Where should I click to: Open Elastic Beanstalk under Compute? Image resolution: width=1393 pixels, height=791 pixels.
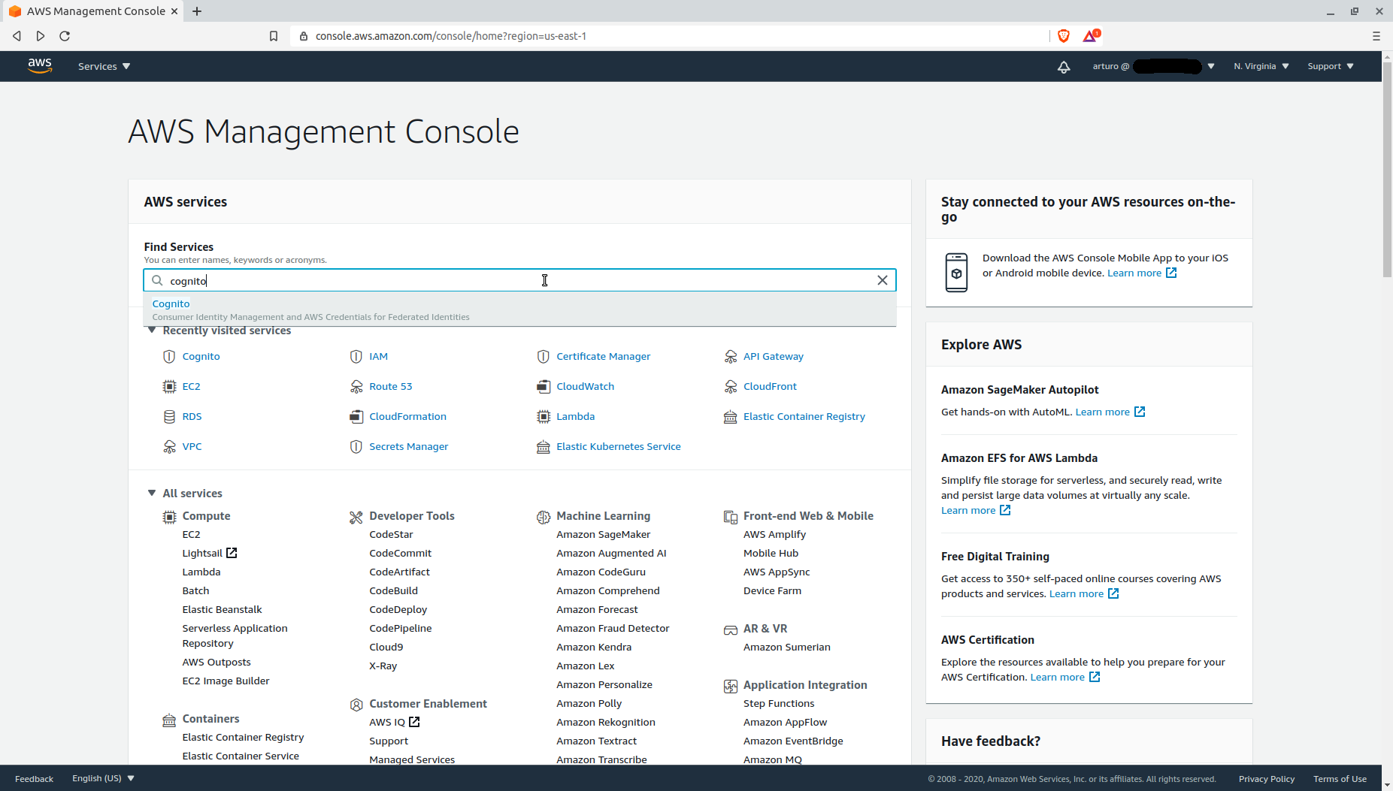(222, 609)
